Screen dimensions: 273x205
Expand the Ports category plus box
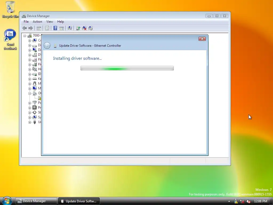click(x=30, y=103)
